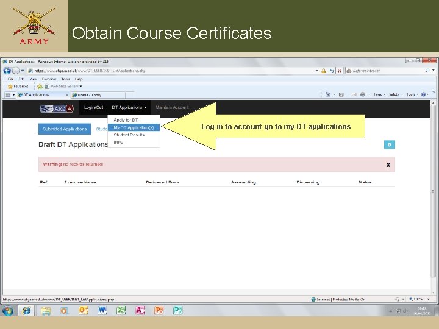Open the Print options dropdown arrow
The height and width of the screenshot is (329, 439).
369,94
